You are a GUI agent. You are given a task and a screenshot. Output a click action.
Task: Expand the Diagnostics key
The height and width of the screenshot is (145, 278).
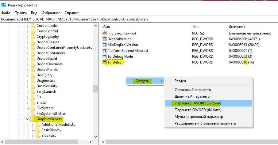28,81
